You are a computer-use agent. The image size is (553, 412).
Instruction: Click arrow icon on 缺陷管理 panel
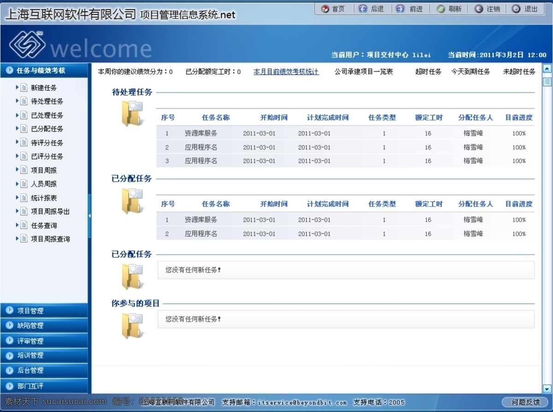(x=9, y=325)
